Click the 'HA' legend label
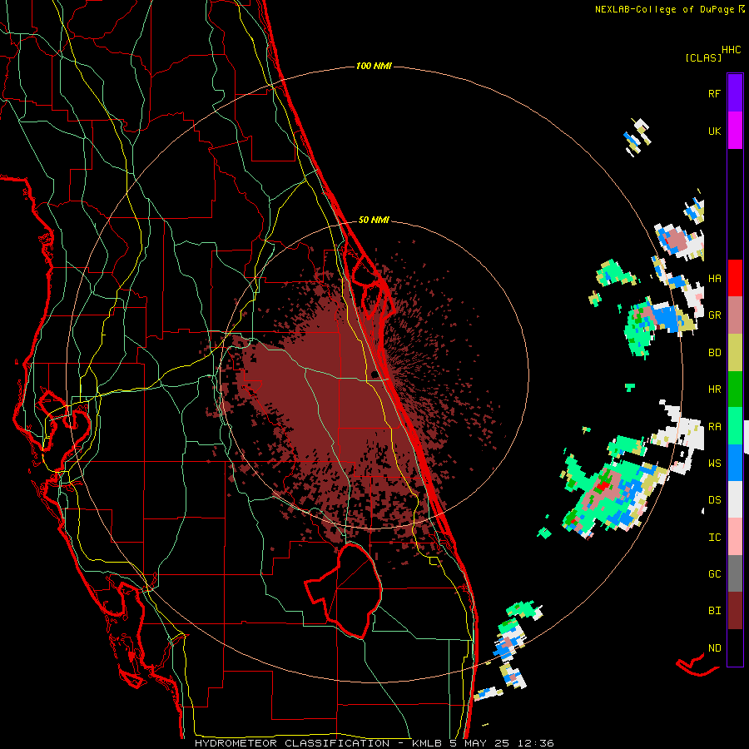This screenshot has width=749, height=749. (714, 279)
